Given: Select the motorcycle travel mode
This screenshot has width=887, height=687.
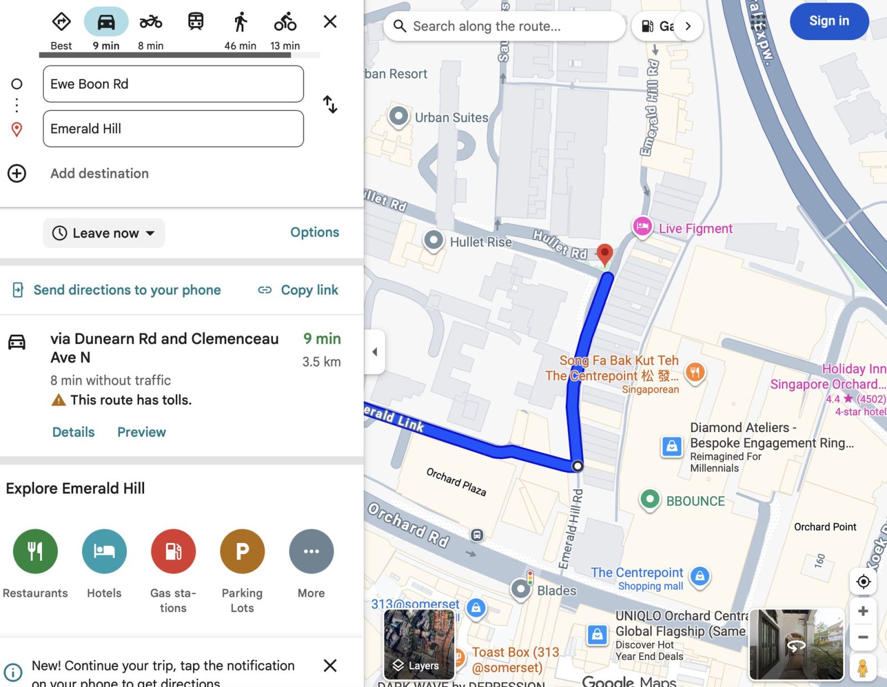Looking at the screenshot, I should [x=151, y=30].
